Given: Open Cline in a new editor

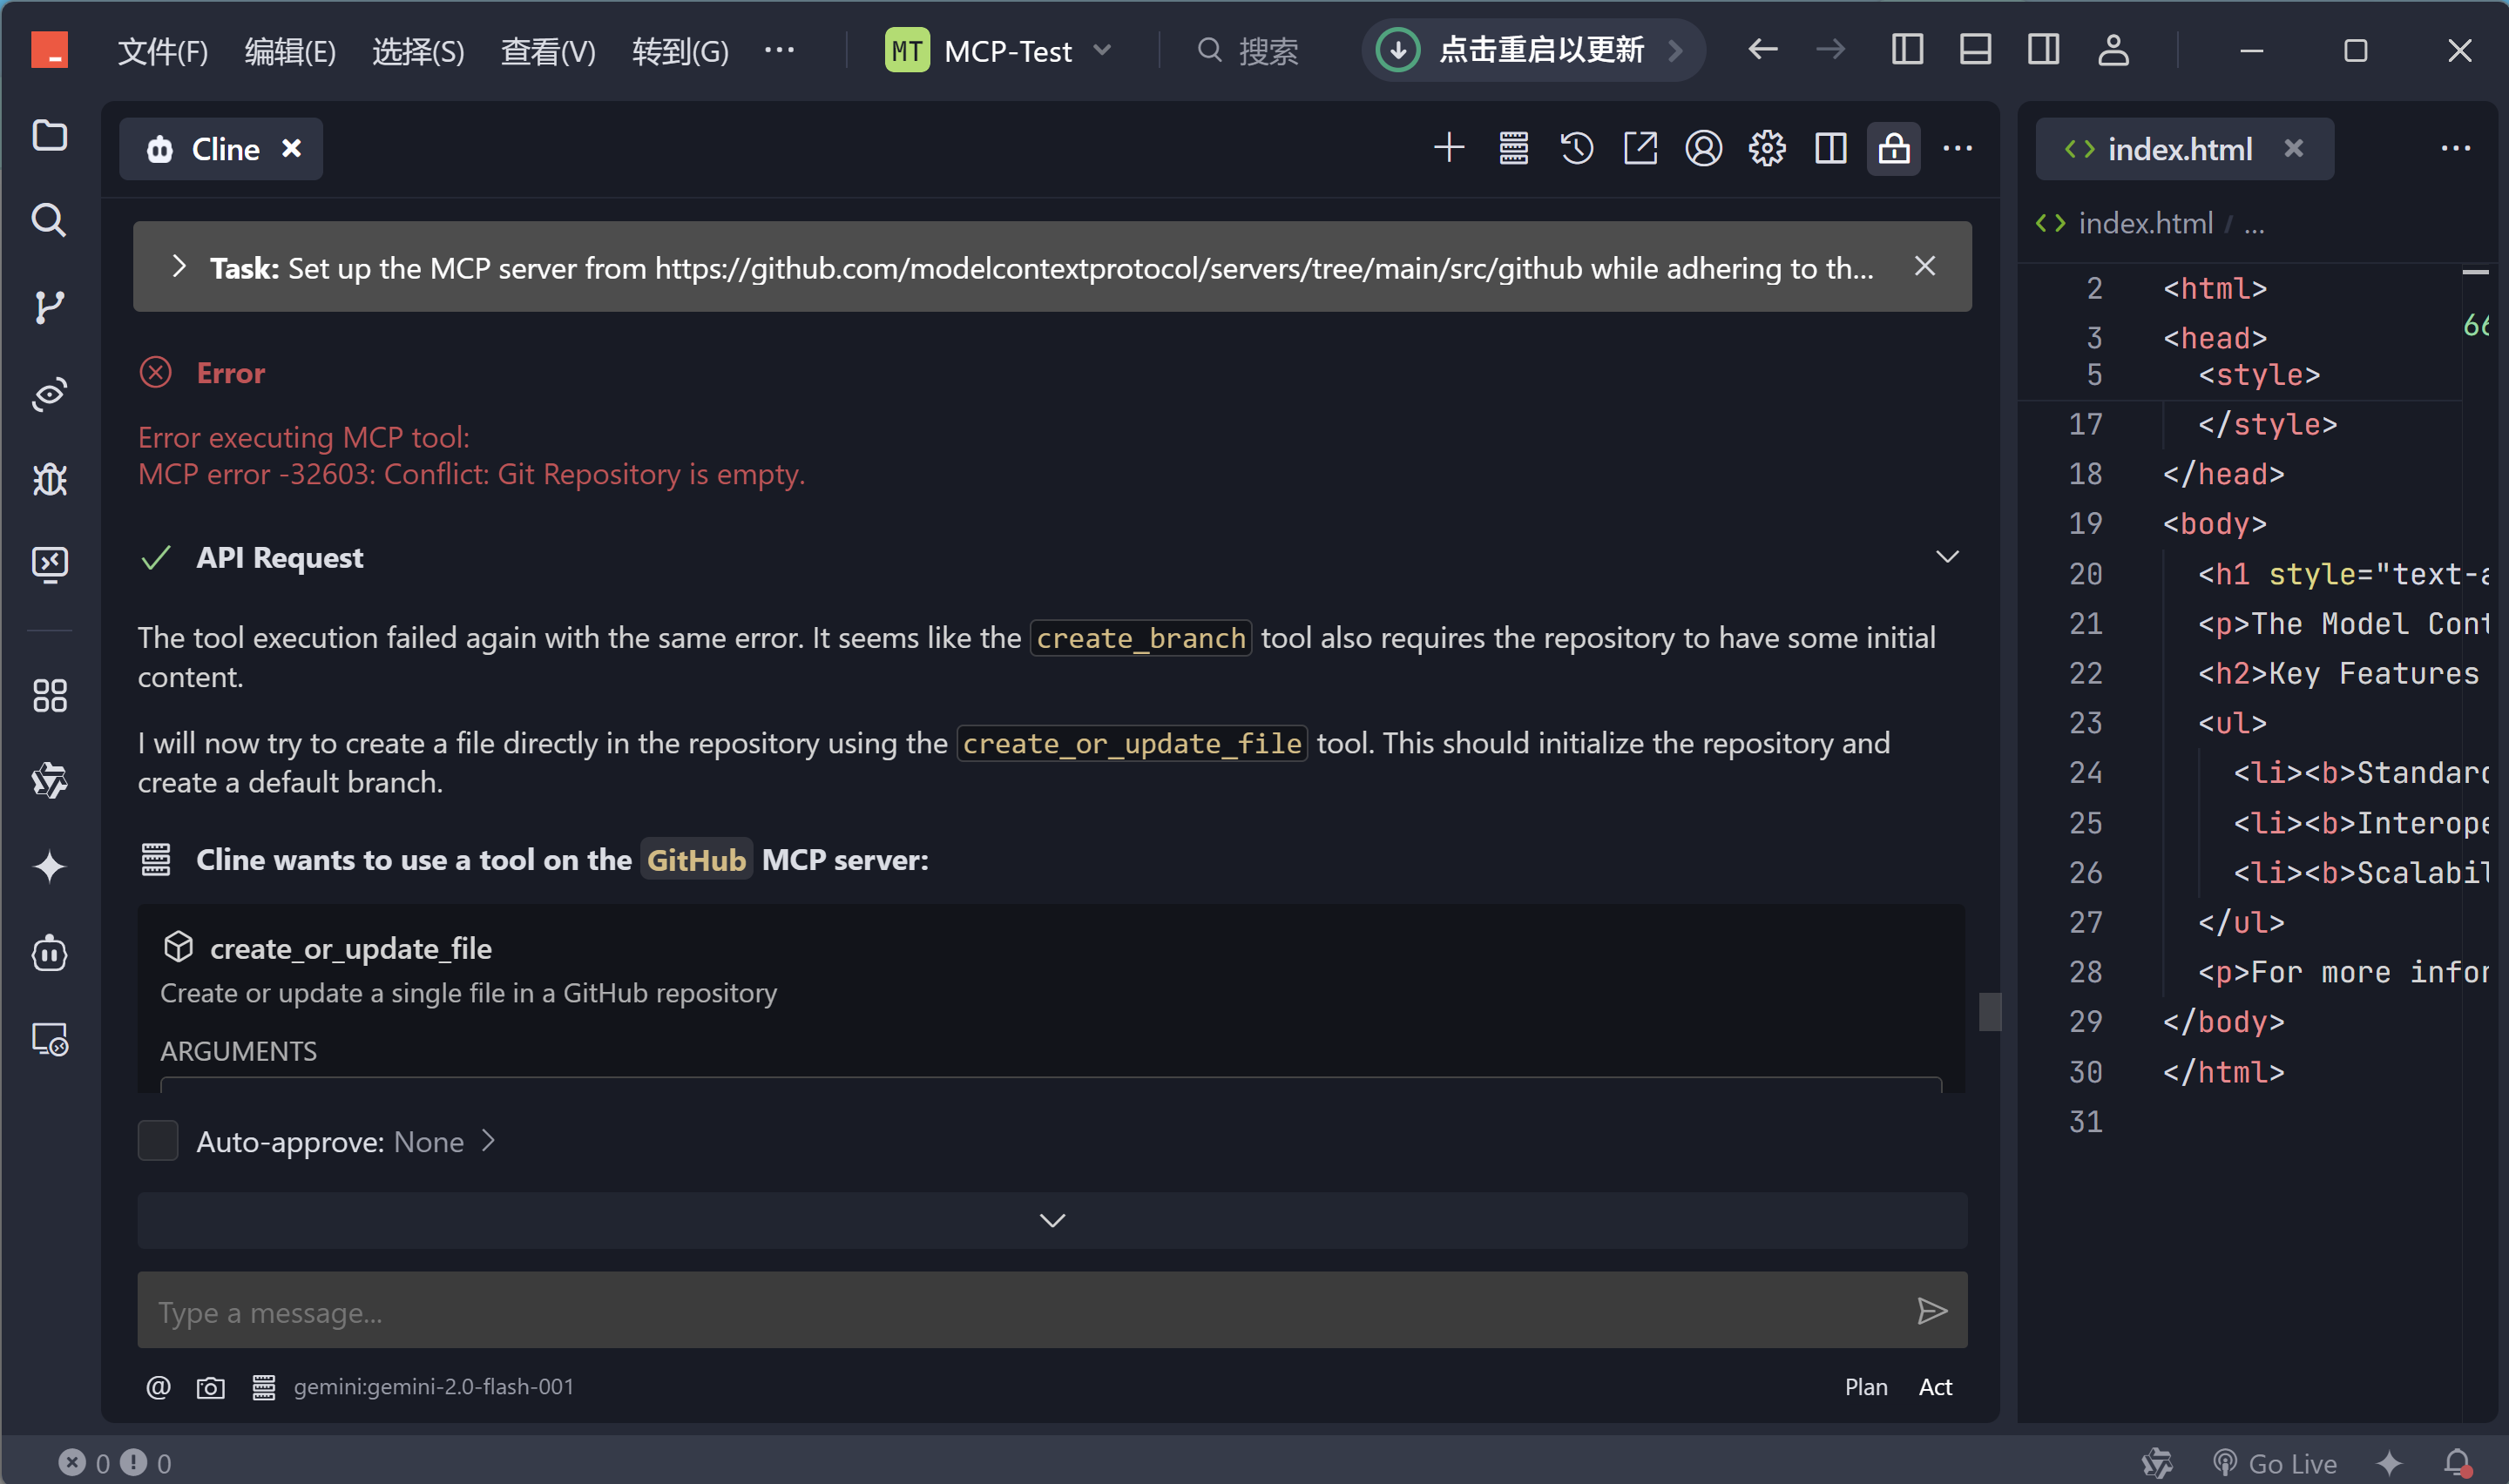Looking at the screenshot, I should 1640,149.
